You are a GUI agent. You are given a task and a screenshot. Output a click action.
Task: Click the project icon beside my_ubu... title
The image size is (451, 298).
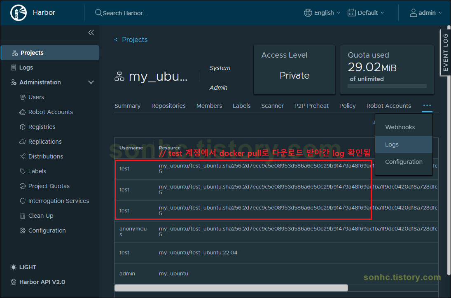(x=119, y=77)
